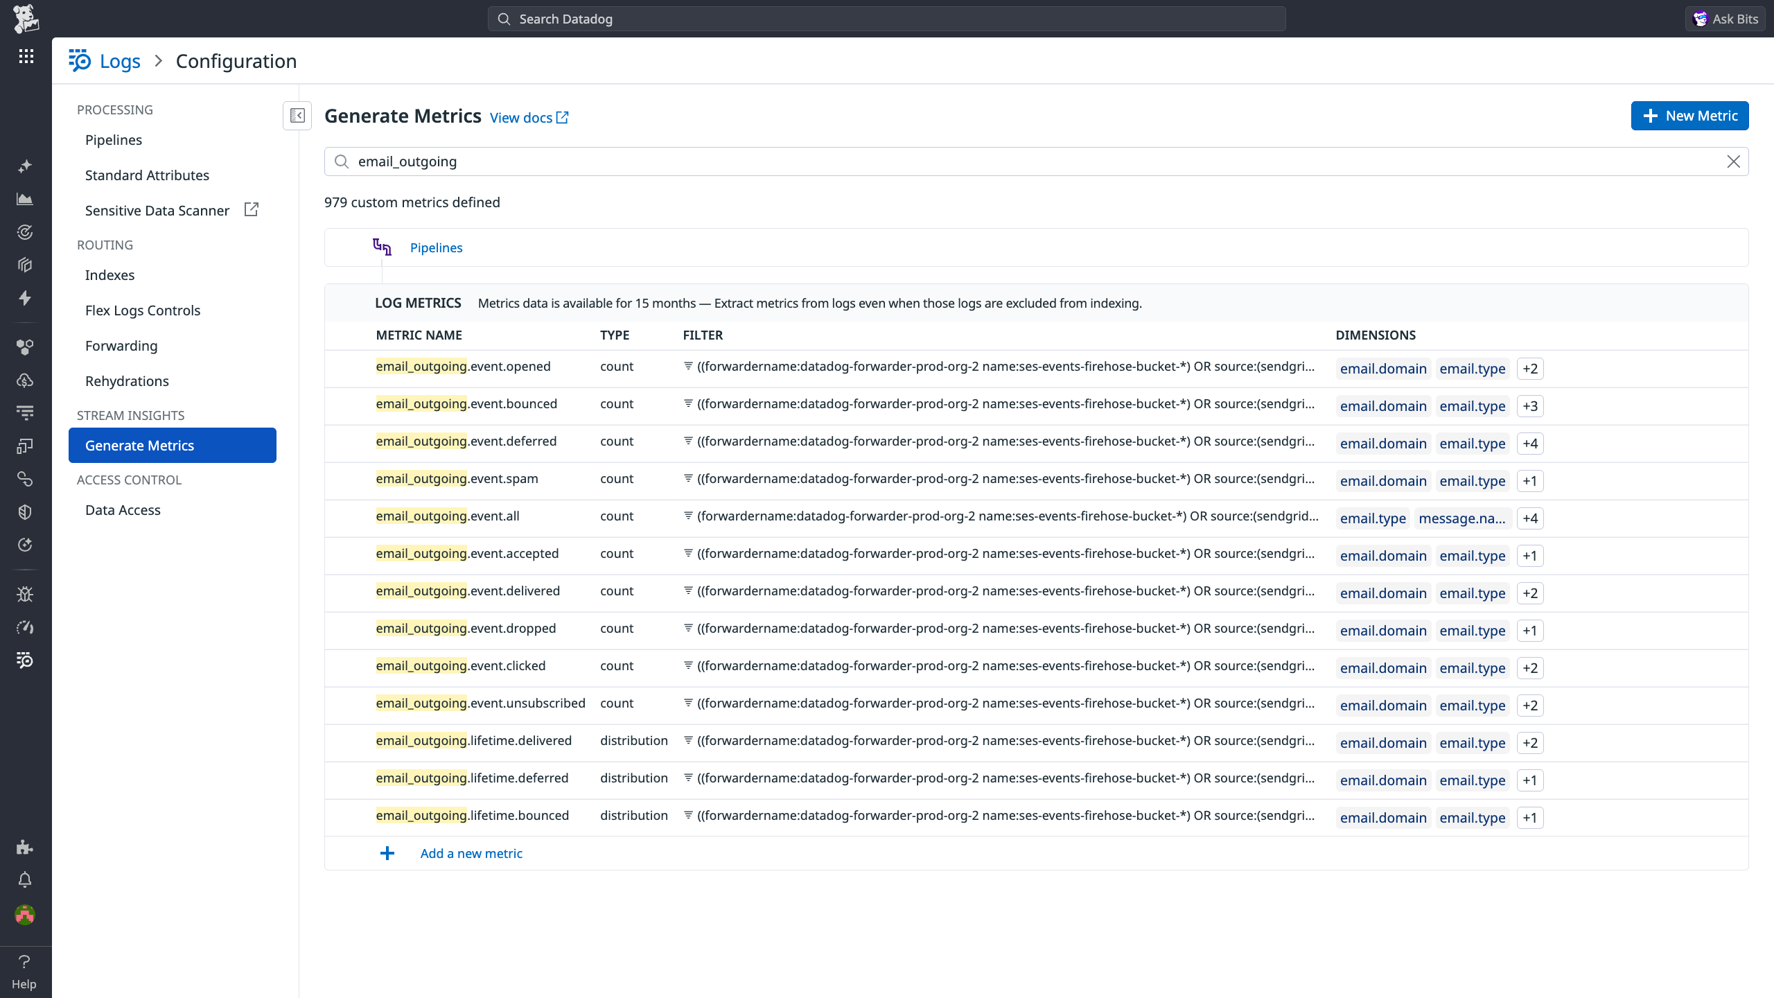The image size is (1774, 998).
Task: Click the Help question mark icon
Action: (24, 962)
